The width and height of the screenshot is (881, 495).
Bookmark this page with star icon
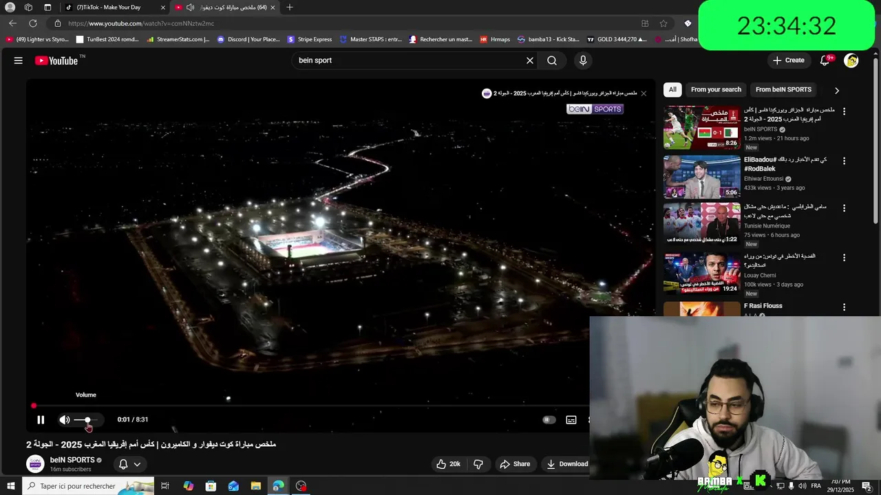pos(664,23)
